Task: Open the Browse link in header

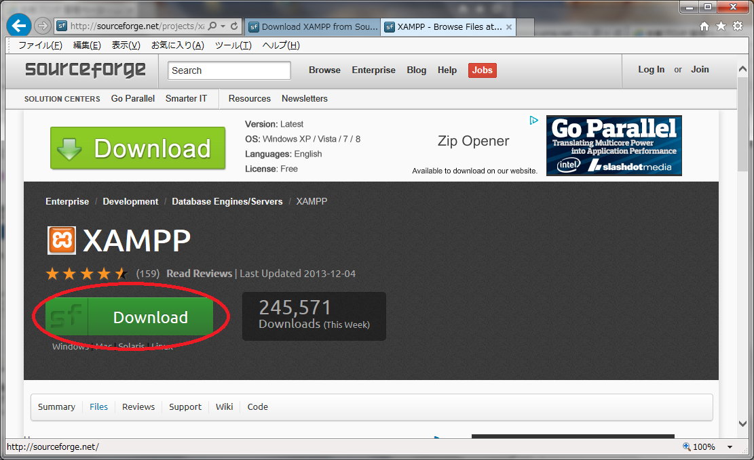Action: pos(324,70)
